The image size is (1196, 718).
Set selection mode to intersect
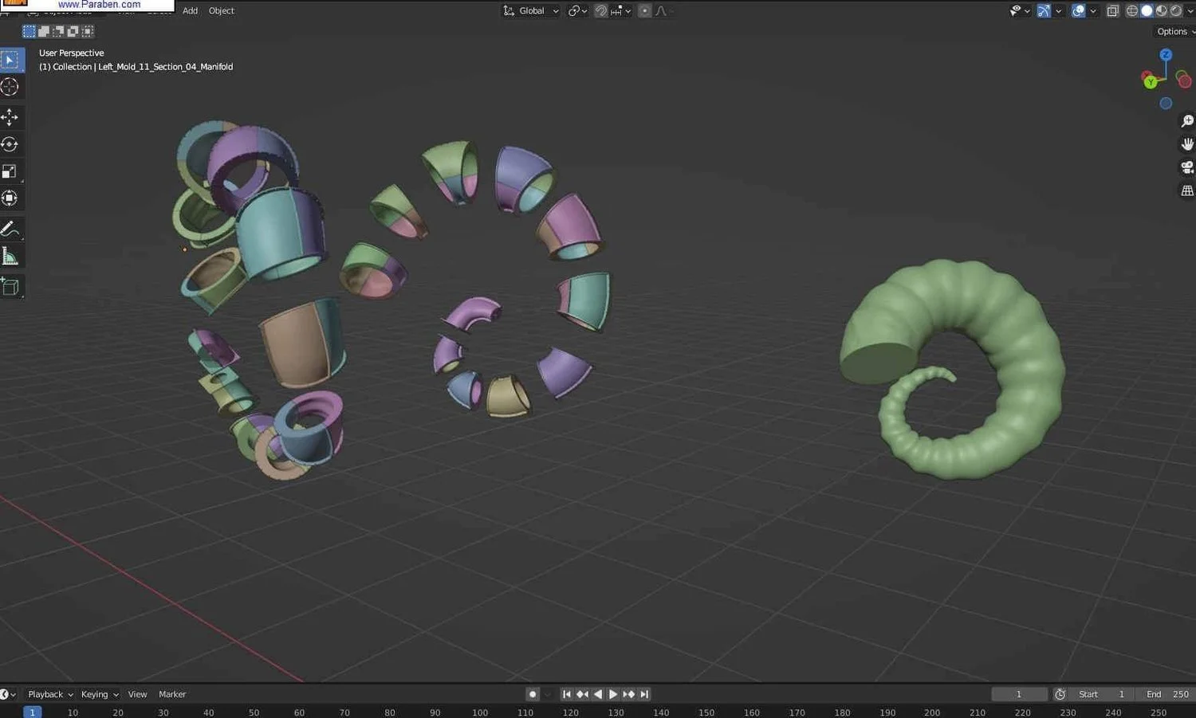(88, 31)
